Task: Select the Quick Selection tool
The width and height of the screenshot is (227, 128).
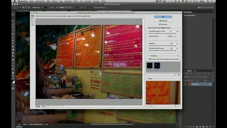Action: tap(13, 24)
